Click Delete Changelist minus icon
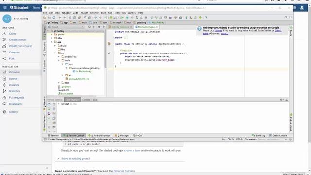 click(x=49, y=122)
